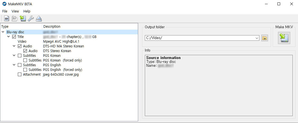Click the Type column header
Image resolution: width=298 pixels, height=123 pixels.
click(x=21, y=27)
